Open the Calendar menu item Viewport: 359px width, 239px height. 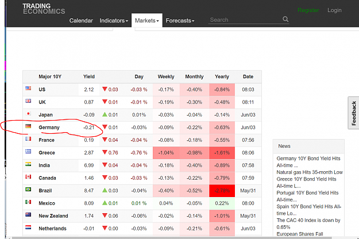pos(81,21)
